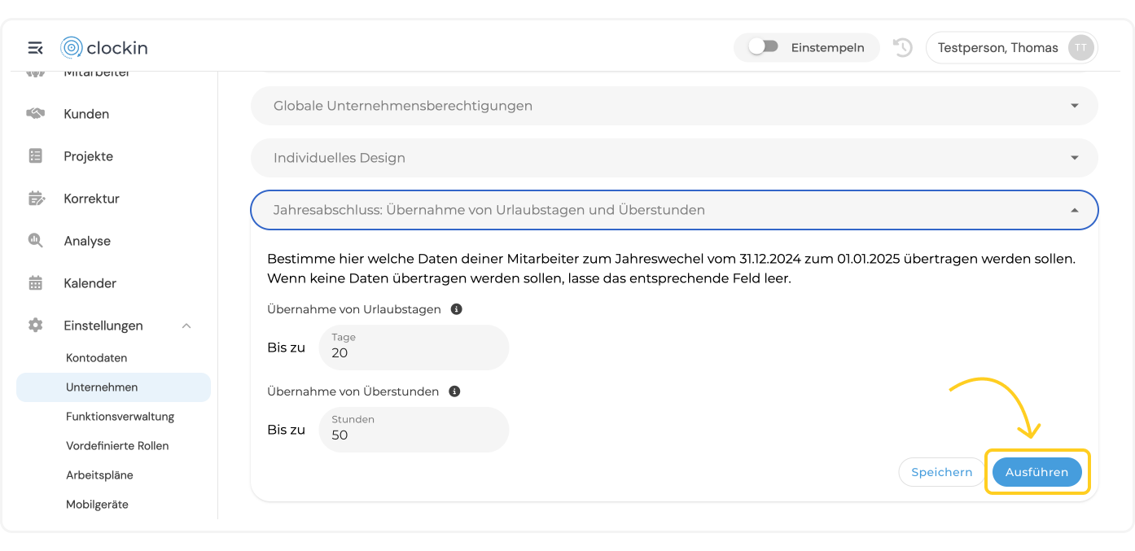Click the Analyse chart icon
Screen dimensions: 1135x551
coord(35,241)
